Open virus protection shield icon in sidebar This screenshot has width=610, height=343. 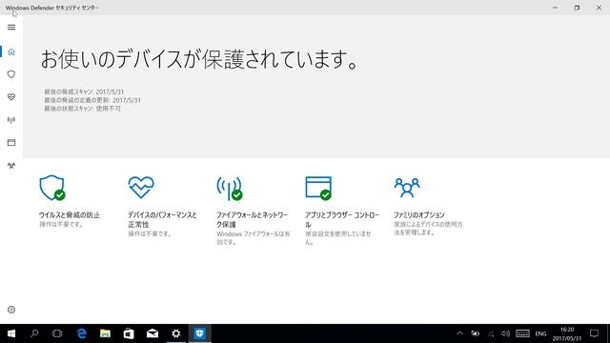[x=11, y=74]
